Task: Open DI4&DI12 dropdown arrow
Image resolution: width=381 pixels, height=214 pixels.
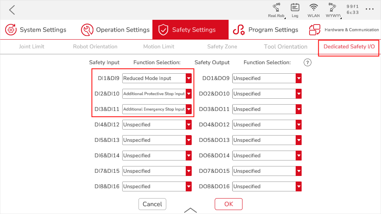Action: [189, 125]
